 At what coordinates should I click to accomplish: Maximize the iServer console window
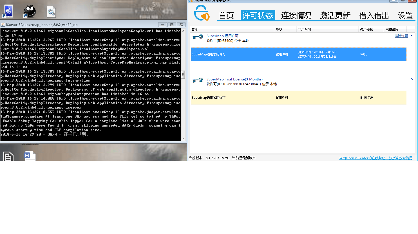click(x=172, y=25)
